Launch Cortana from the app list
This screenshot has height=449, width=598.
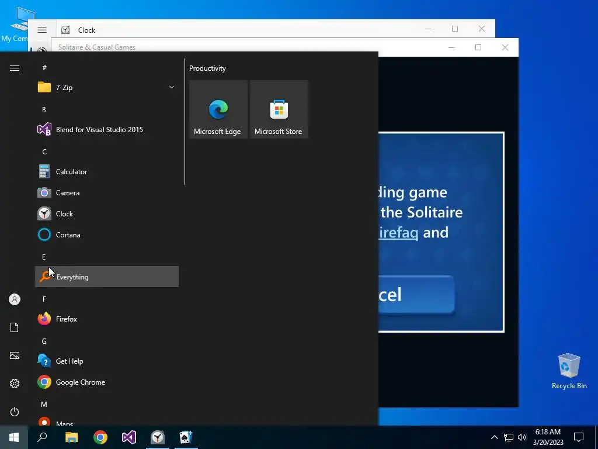pyautogui.click(x=107, y=235)
